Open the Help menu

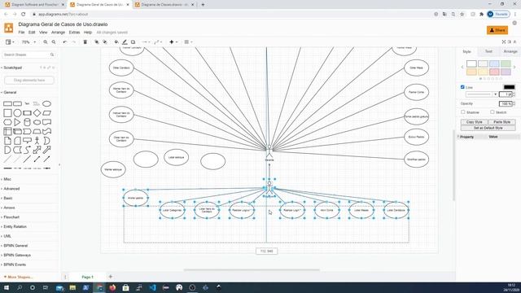click(88, 33)
